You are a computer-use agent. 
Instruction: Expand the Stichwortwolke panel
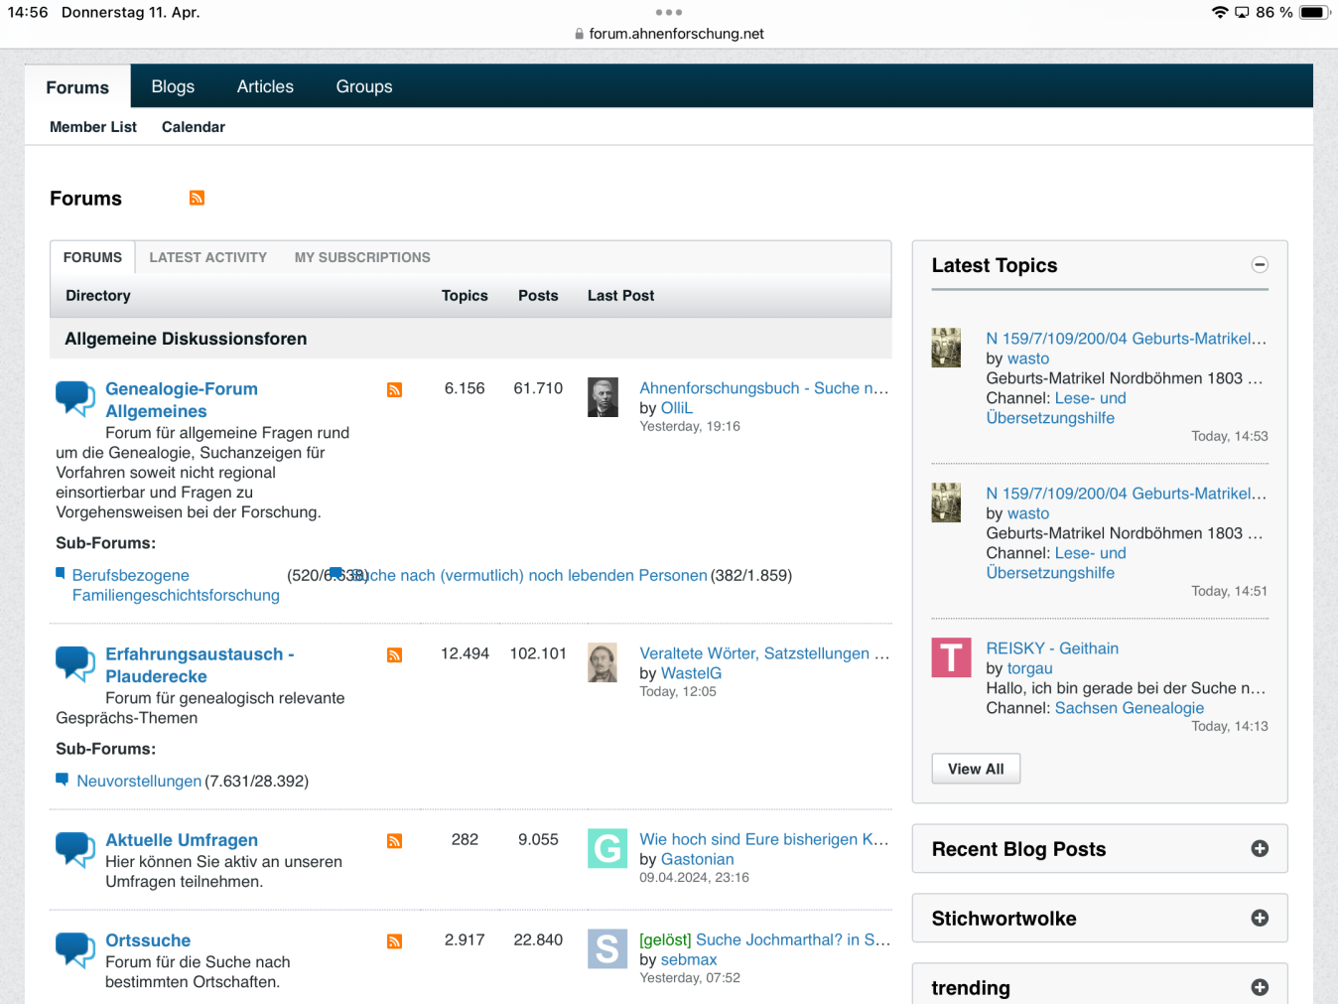1260,919
